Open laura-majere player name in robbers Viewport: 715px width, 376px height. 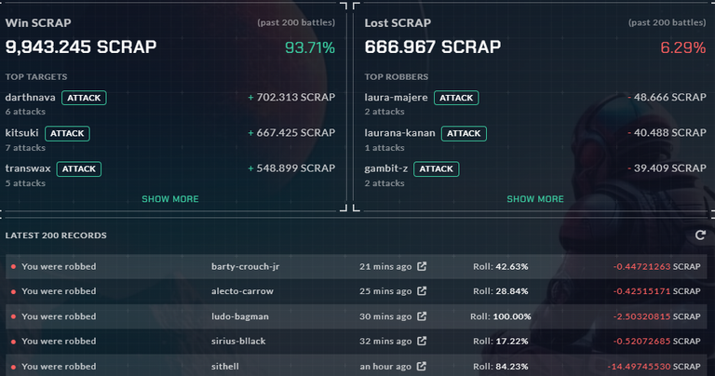396,97
